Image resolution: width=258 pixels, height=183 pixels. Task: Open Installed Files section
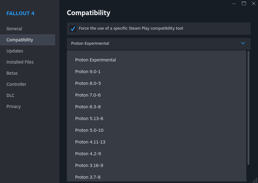click(x=20, y=62)
